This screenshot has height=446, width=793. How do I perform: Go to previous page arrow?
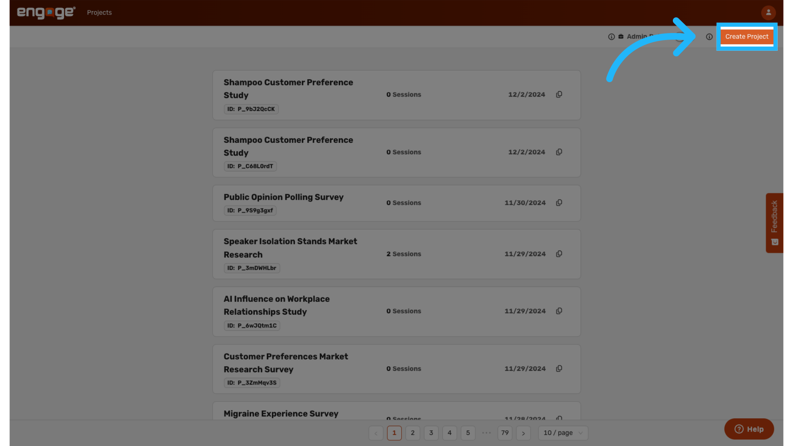click(376, 433)
